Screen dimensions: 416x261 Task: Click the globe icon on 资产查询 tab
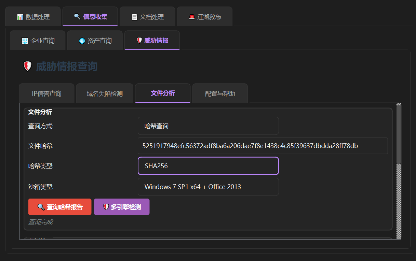82,41
